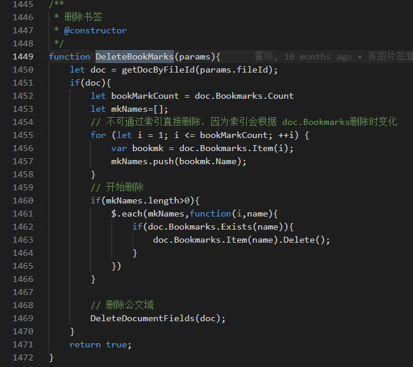Click the 'params' parameter in the function signature
413x367 pixels.
pos(195,57)
